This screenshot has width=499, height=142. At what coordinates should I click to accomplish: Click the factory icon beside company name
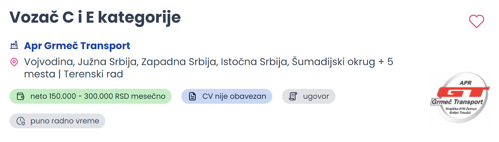14,46
